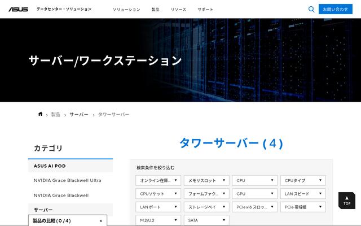
Task: Open the フォームファクタ filter dropdown
Action: [206, 194]
